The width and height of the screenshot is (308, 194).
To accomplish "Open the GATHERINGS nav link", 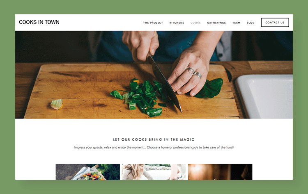I will point(216,23).
